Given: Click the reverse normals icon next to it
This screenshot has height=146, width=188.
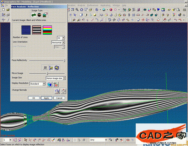Looking at the screenshot, I should point(64,91).
